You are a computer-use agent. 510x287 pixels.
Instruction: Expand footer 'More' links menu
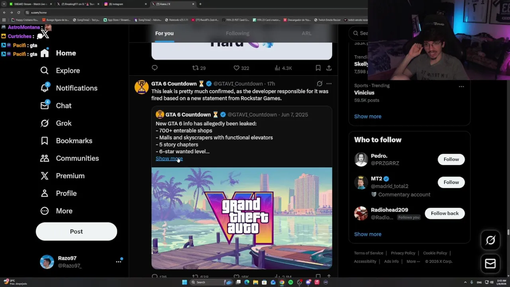point(413,261)
